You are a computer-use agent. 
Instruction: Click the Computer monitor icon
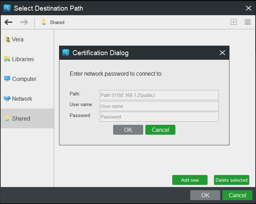click(7, 78)
